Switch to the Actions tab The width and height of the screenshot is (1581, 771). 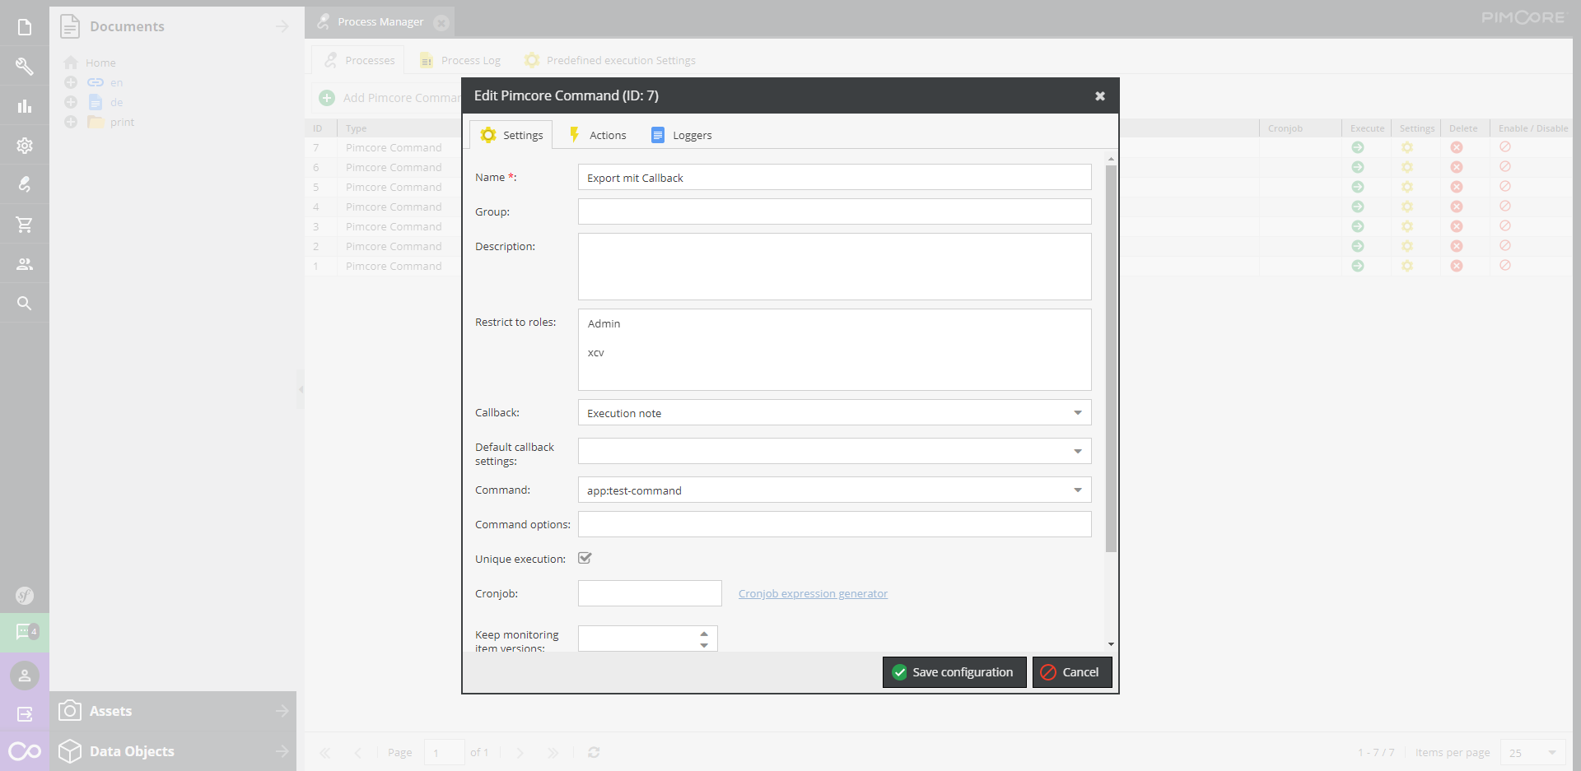pyautogui.click(x=598, y=135)
